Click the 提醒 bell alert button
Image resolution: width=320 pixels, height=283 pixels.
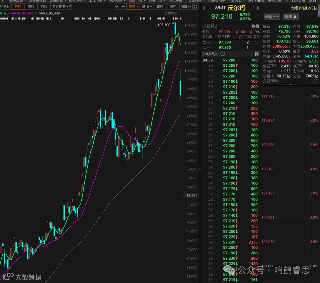(x=291, y=17)
